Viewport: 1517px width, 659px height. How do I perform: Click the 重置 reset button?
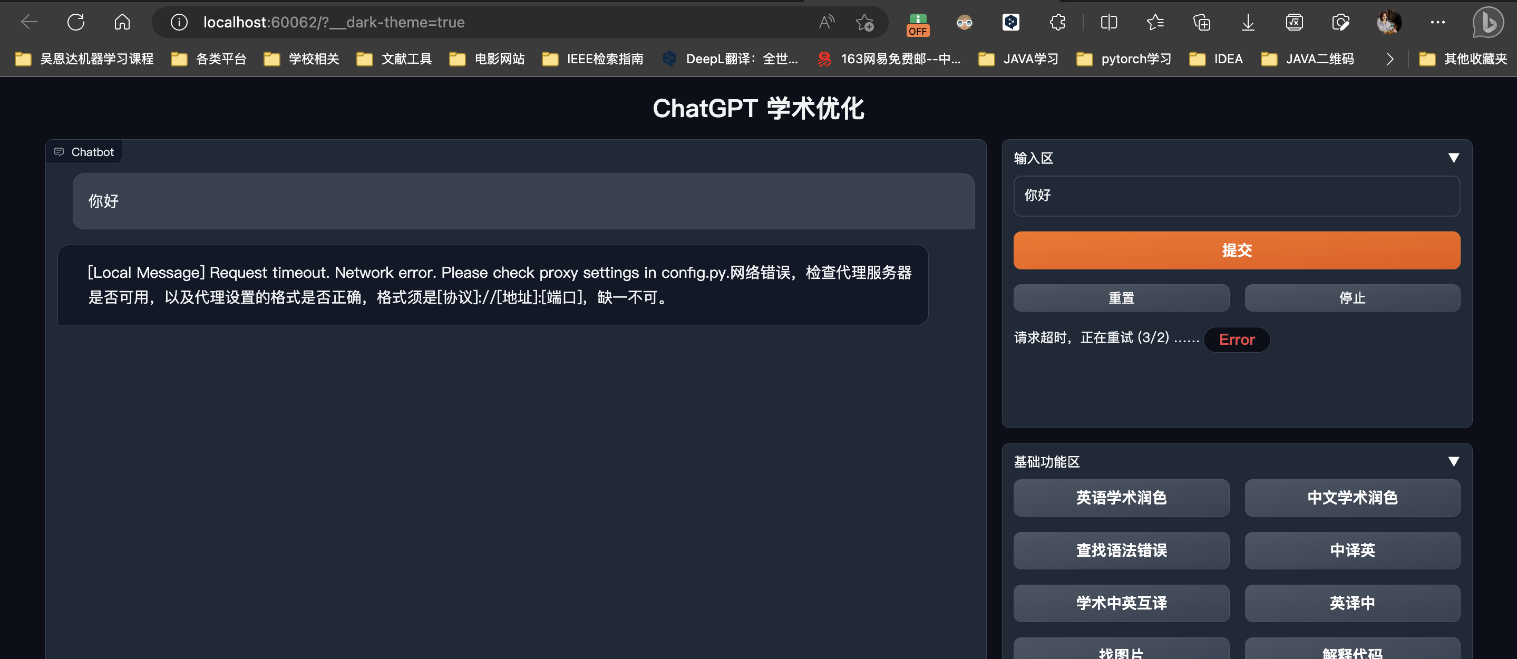[1121, 297]
